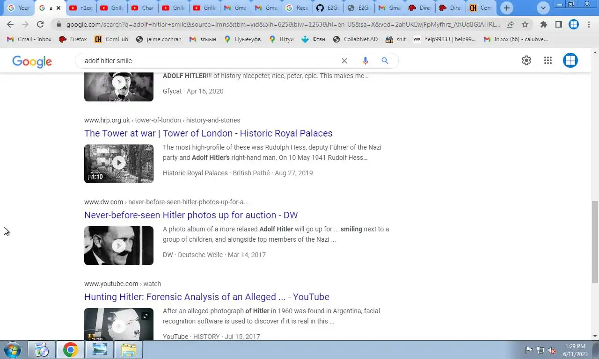Go to Google logo homepage
The width and height of the screenshot is (599, 359).
point(32,61)
